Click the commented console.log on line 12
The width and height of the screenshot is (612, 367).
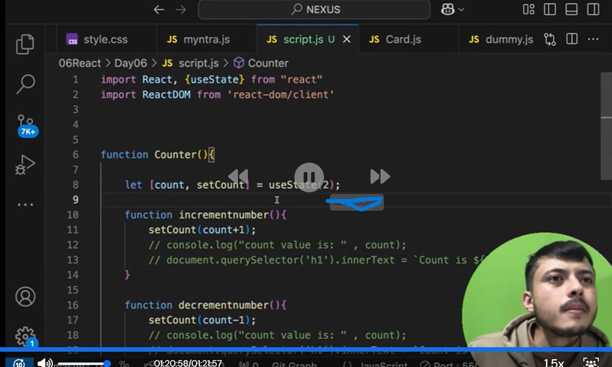(277, 245)
